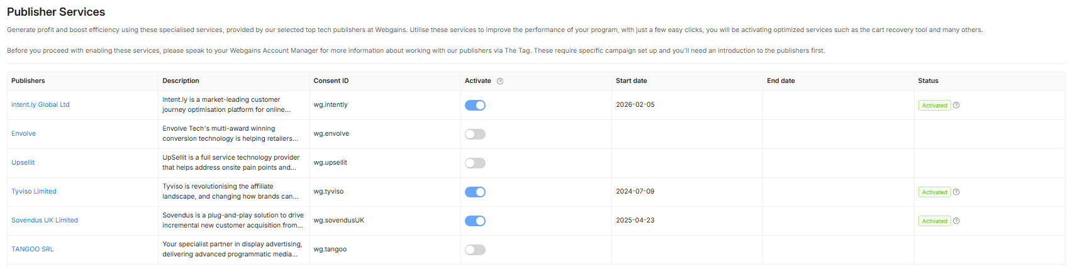The width and height of the screenshot is (1070, 269).
Task: Disable the intent.ly Global Ltd toggle
Action: tap(475, 105)
